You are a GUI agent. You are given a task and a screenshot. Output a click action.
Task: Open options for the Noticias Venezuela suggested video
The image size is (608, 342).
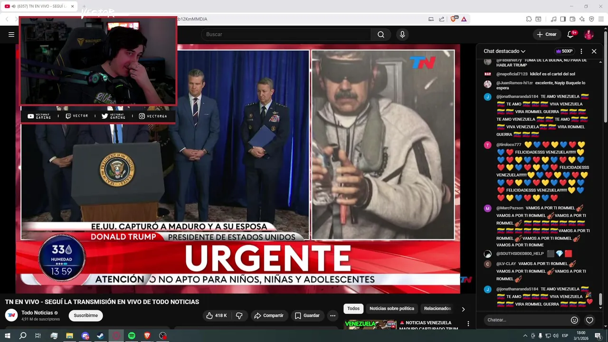468,324
